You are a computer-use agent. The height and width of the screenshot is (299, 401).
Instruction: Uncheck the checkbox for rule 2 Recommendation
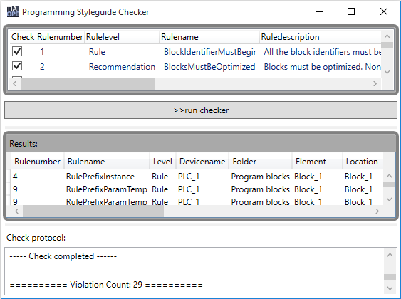(x=17, y=66)
